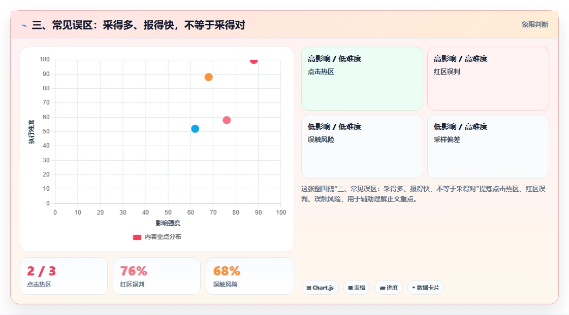Toggle the 内容重点分布 legend swatch
Image resolution: width=569 pixels, height=315 pixels.
pyautogui.click(x=137, y=237)
